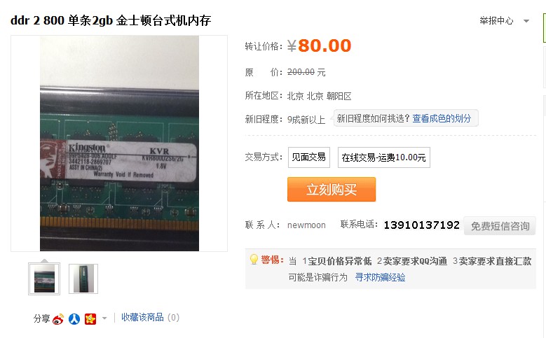Click the 举报中心 menu label
546x338 pixels.
point(496,21)
